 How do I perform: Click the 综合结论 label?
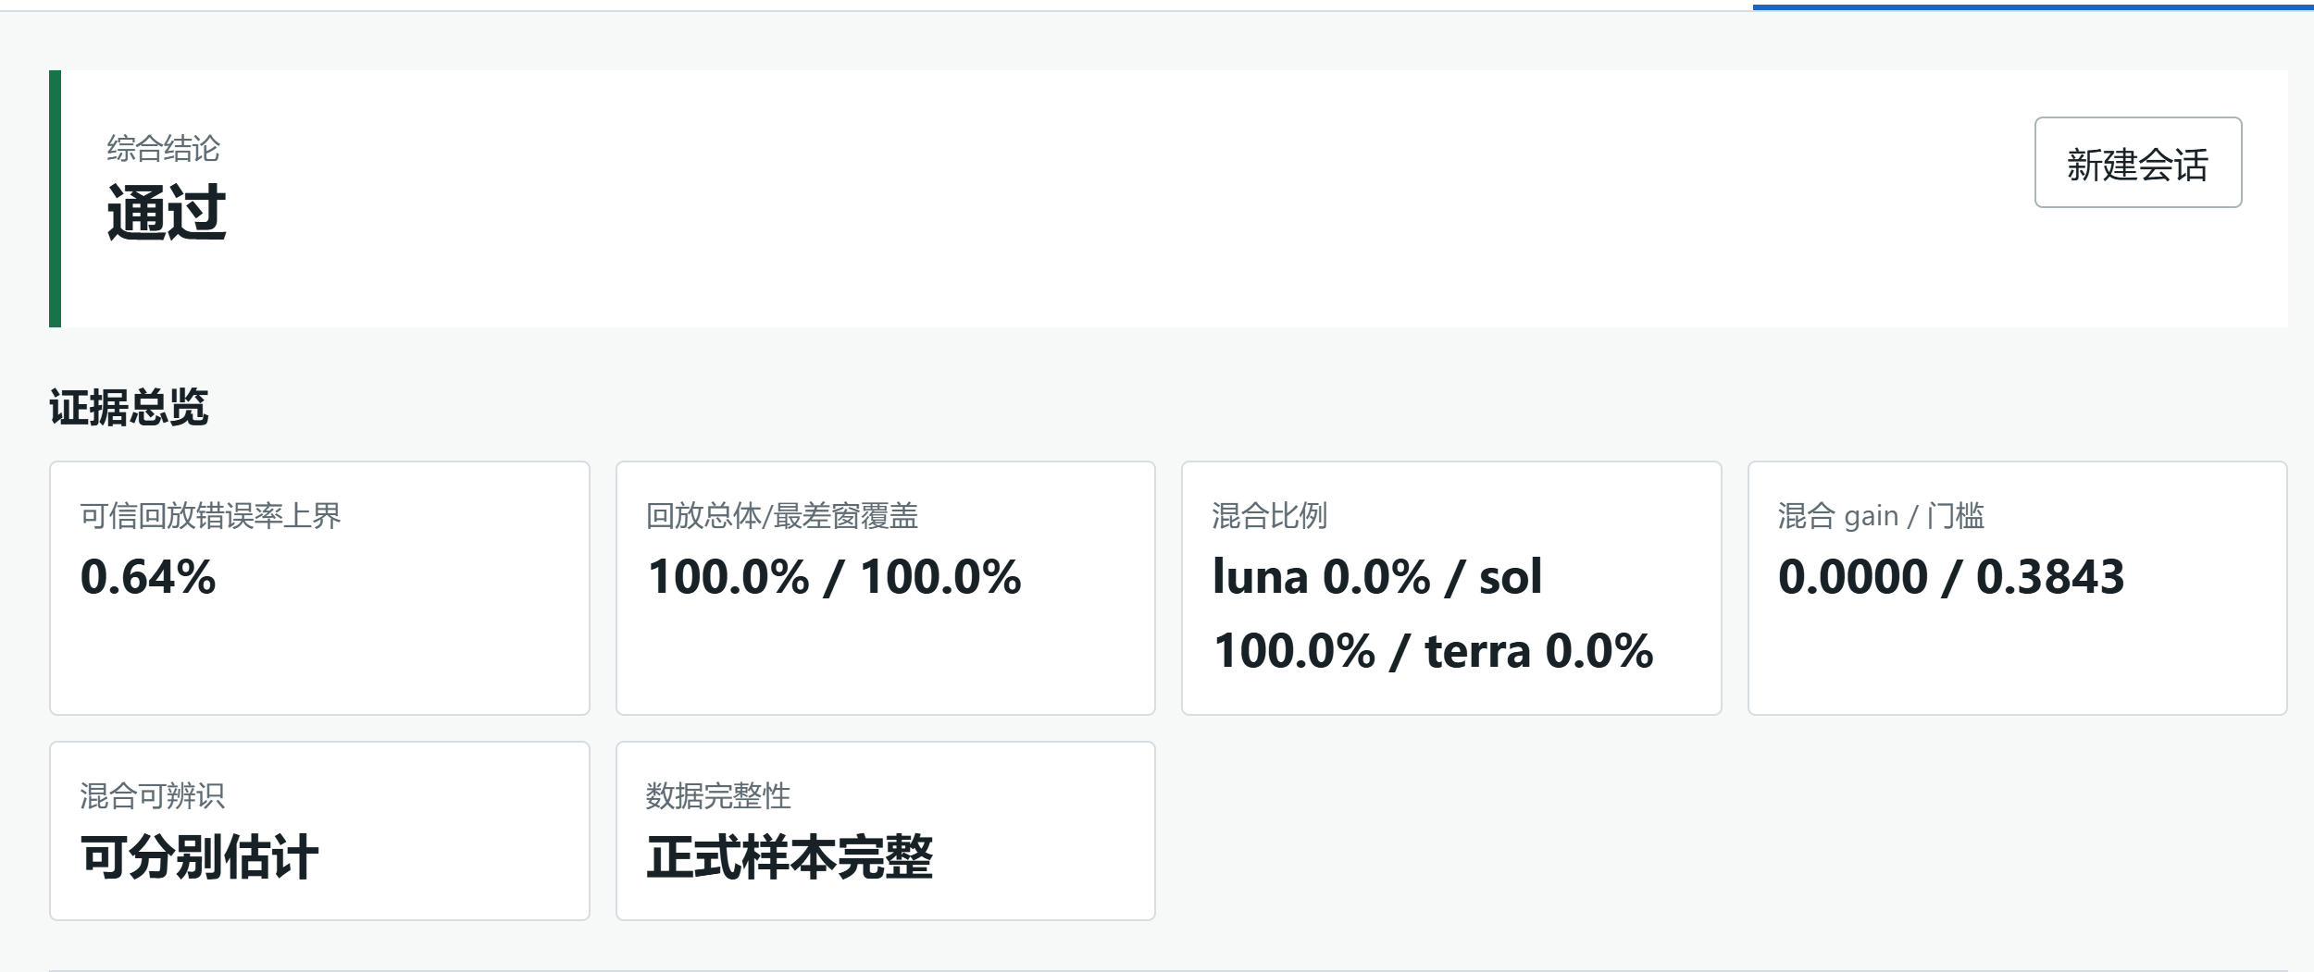163,148
